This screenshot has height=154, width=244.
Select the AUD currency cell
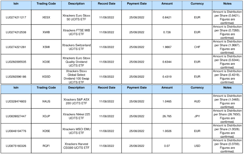pos(197,101)
